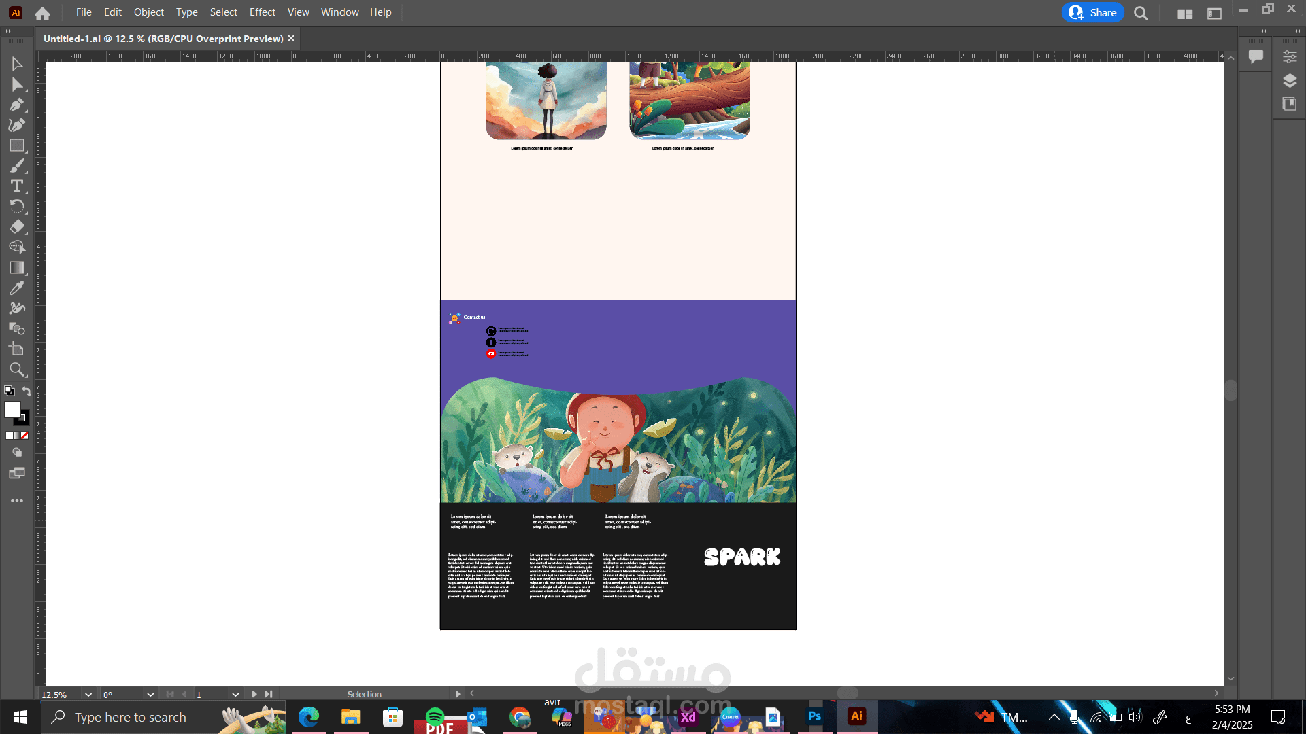The width and height of the screenshot is (1306, 734).
Task: Open the Properties panel icon
Action: click(x=1290, y=57)
